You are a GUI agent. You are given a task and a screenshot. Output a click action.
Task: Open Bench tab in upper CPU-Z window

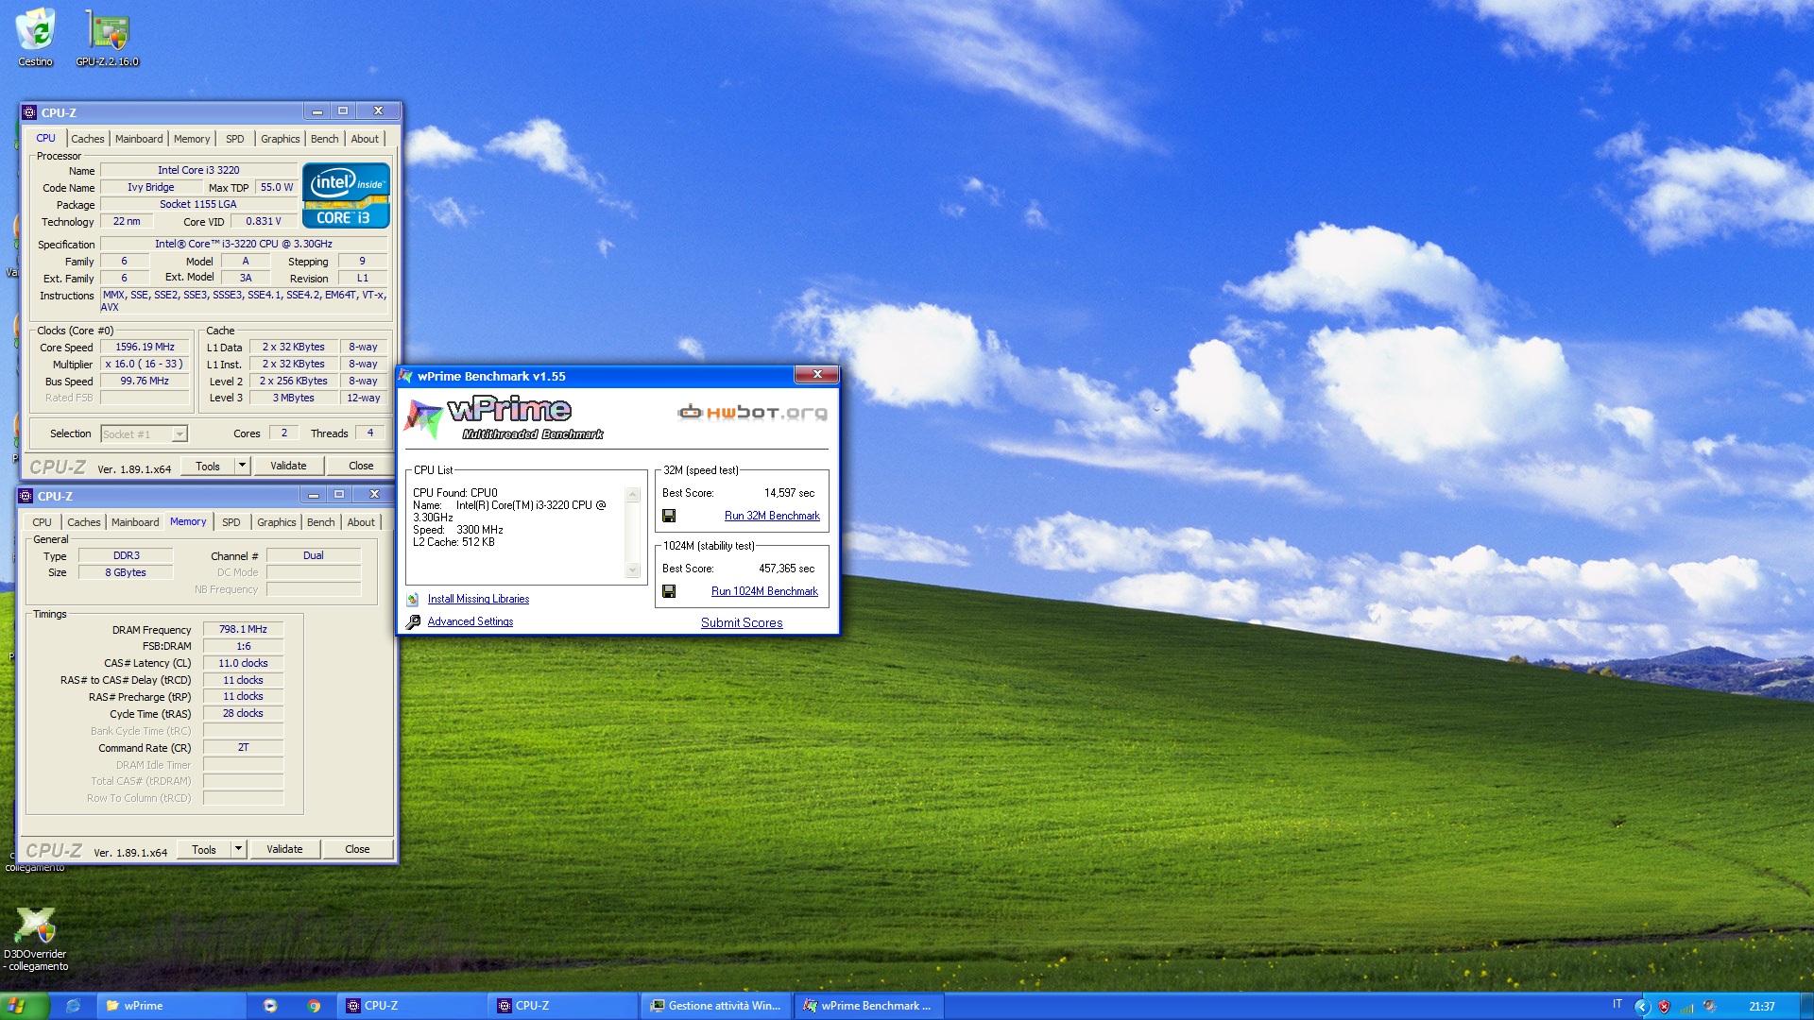point(324,139)
